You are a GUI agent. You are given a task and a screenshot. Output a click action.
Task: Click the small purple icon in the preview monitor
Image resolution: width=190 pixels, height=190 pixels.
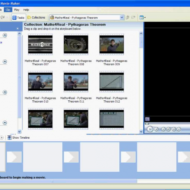click(147, 119)
